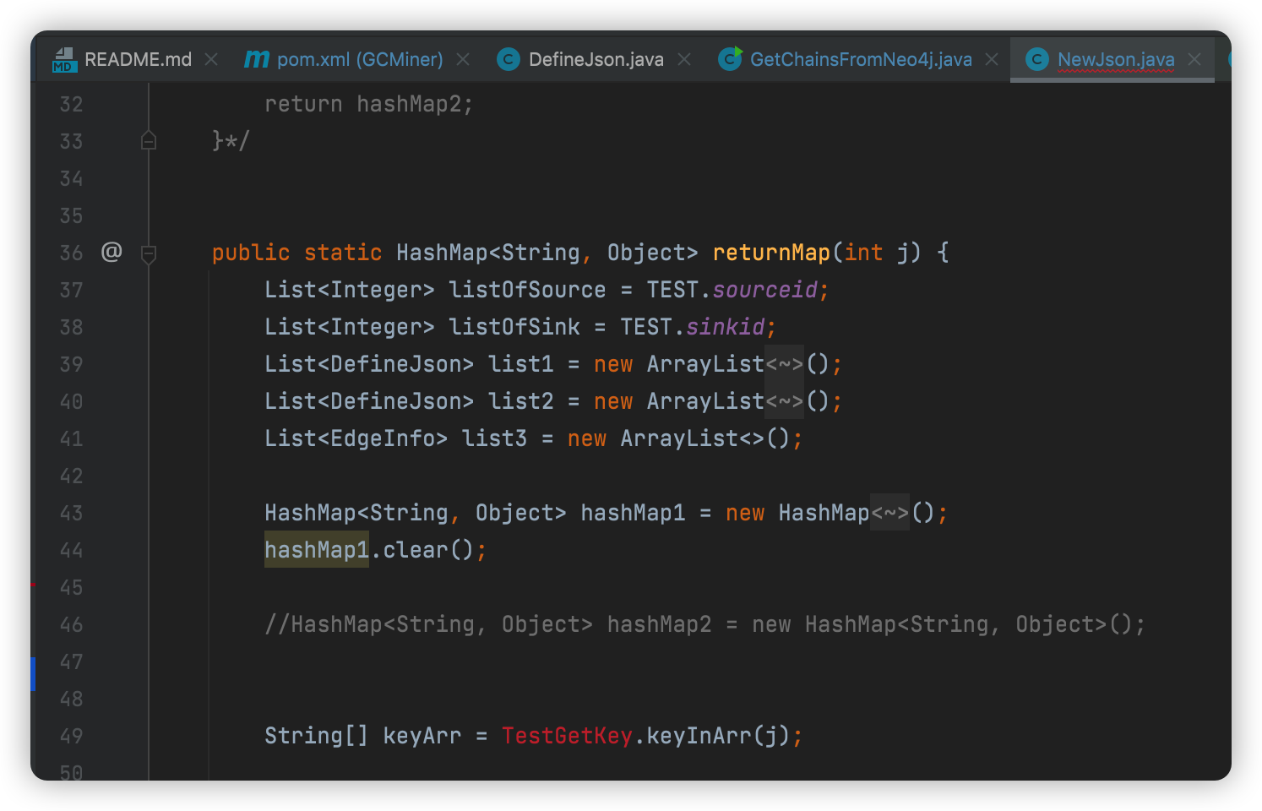
Task: Close the GetChainsFromNeo4j.java tab
Action: click(x=991, y=59)
